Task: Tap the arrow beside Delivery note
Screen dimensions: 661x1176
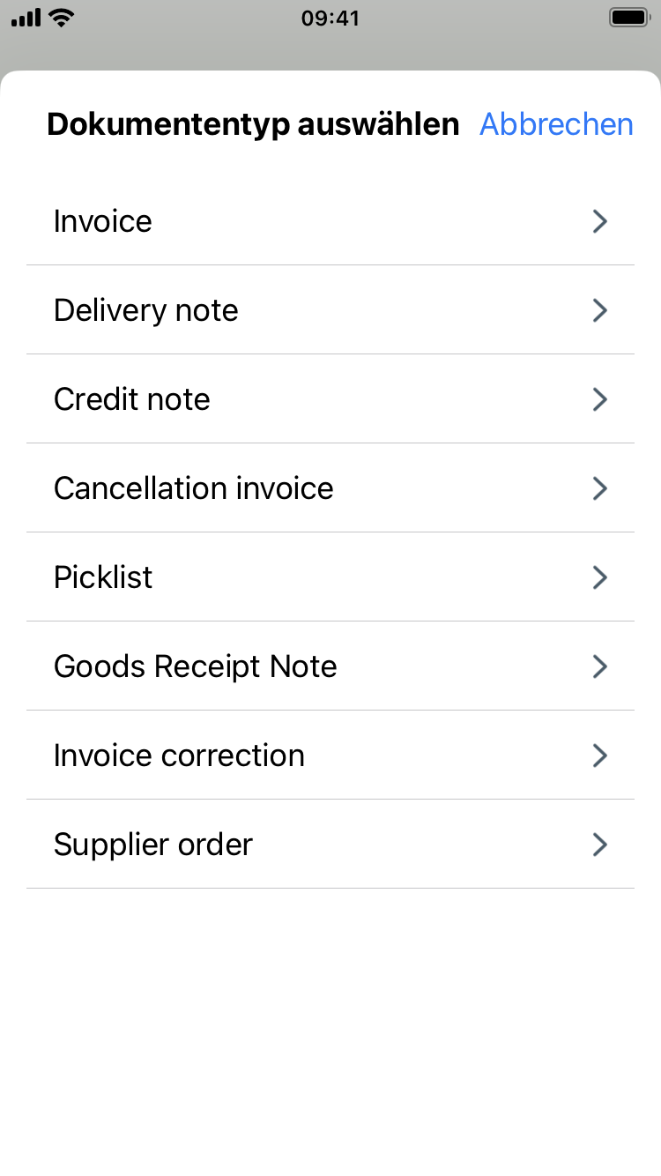Action: tap(600, 310)
